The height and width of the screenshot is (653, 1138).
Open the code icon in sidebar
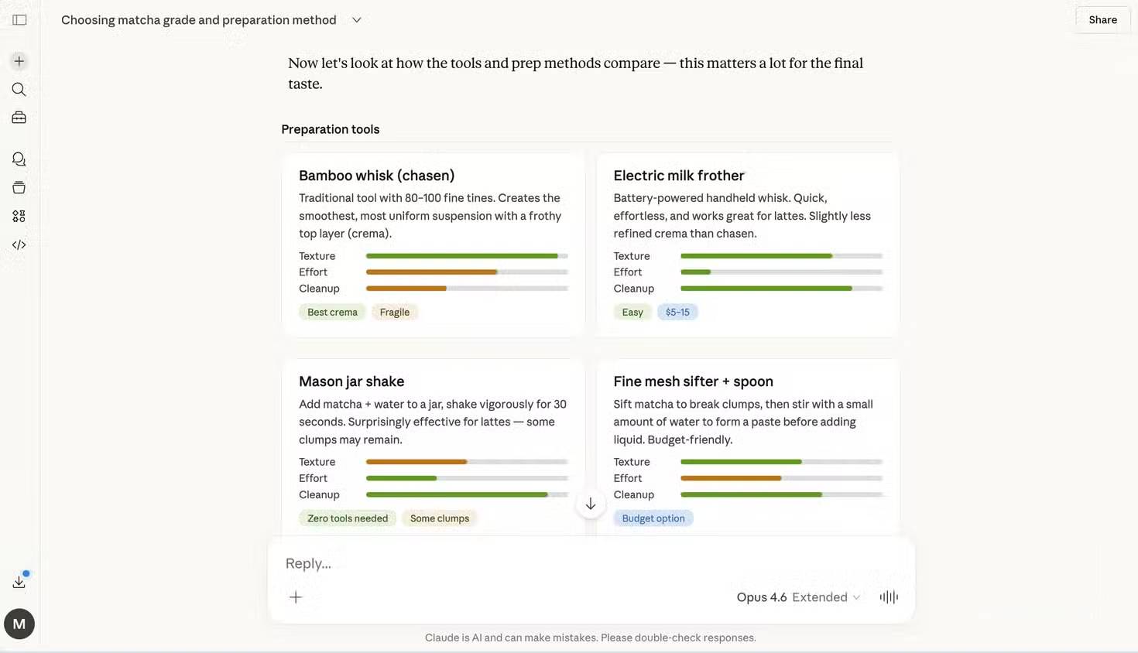[19, 245]
